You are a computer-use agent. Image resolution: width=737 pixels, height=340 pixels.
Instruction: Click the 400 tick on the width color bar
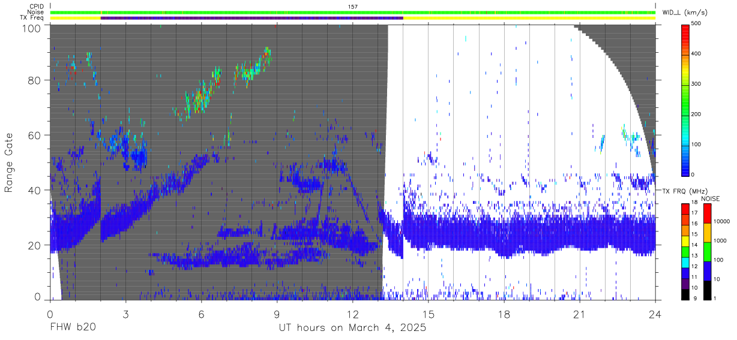click(x=696, y=54)
